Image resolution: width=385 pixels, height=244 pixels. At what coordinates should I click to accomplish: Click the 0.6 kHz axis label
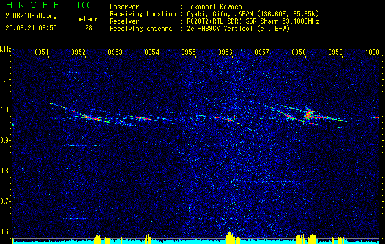click(x=5, y=232)
